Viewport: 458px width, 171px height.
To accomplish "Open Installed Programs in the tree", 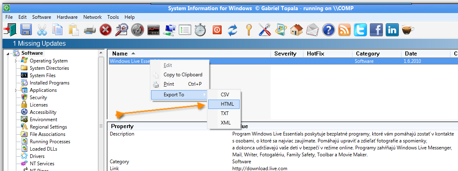I will click(50, 83).
